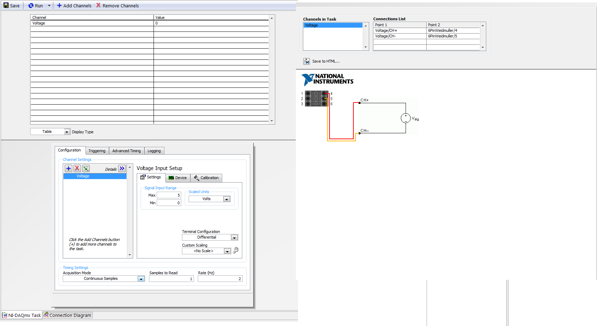The width and height of the screenshot is (597, 326).
Task: Click the Point 1 column header
Action: coord(400,25)
